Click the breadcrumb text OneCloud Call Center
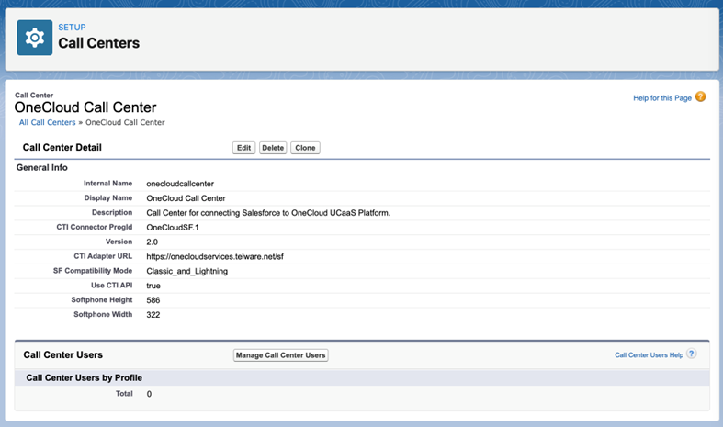 click(125, 122)
